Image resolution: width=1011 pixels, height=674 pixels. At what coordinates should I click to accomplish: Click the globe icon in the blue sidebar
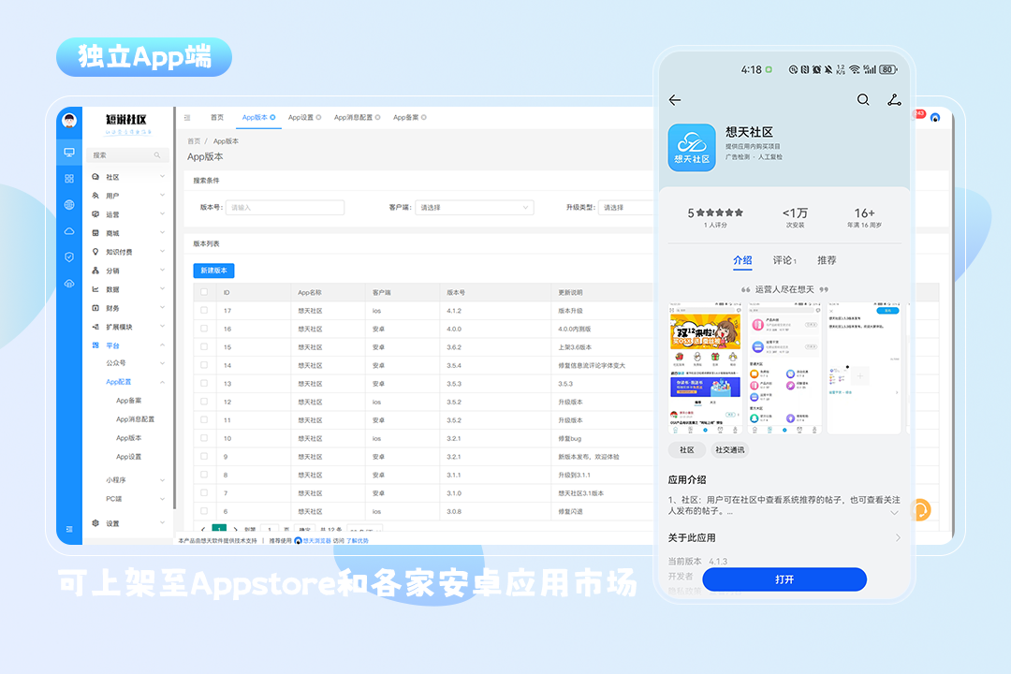click(69, 204)
